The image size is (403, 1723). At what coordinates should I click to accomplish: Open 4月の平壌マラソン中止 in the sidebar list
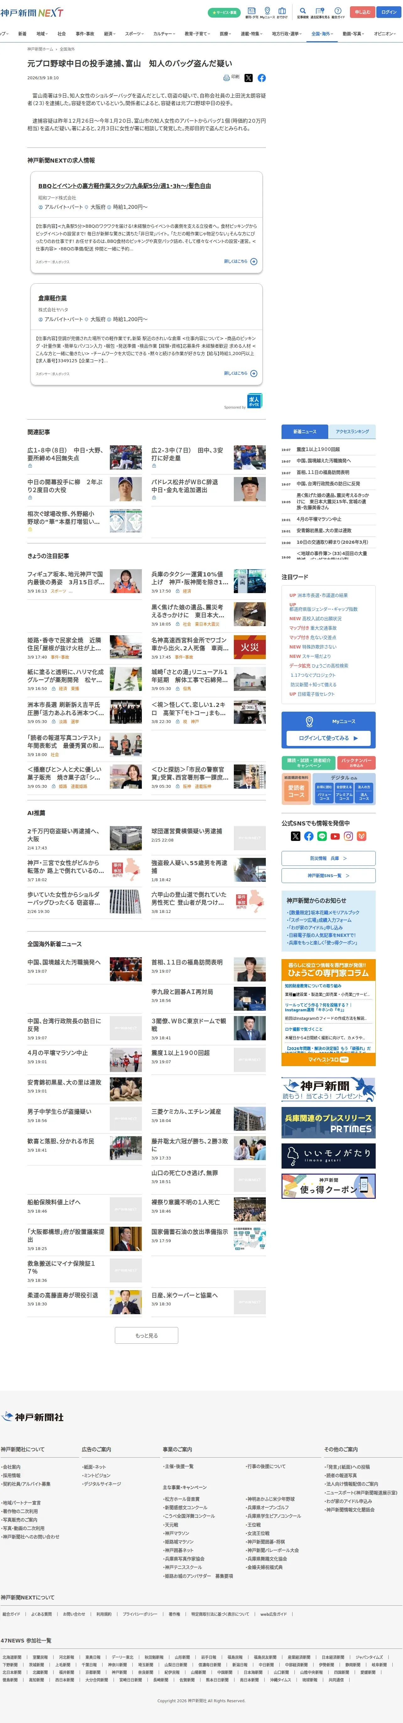(x=319, y=519)
